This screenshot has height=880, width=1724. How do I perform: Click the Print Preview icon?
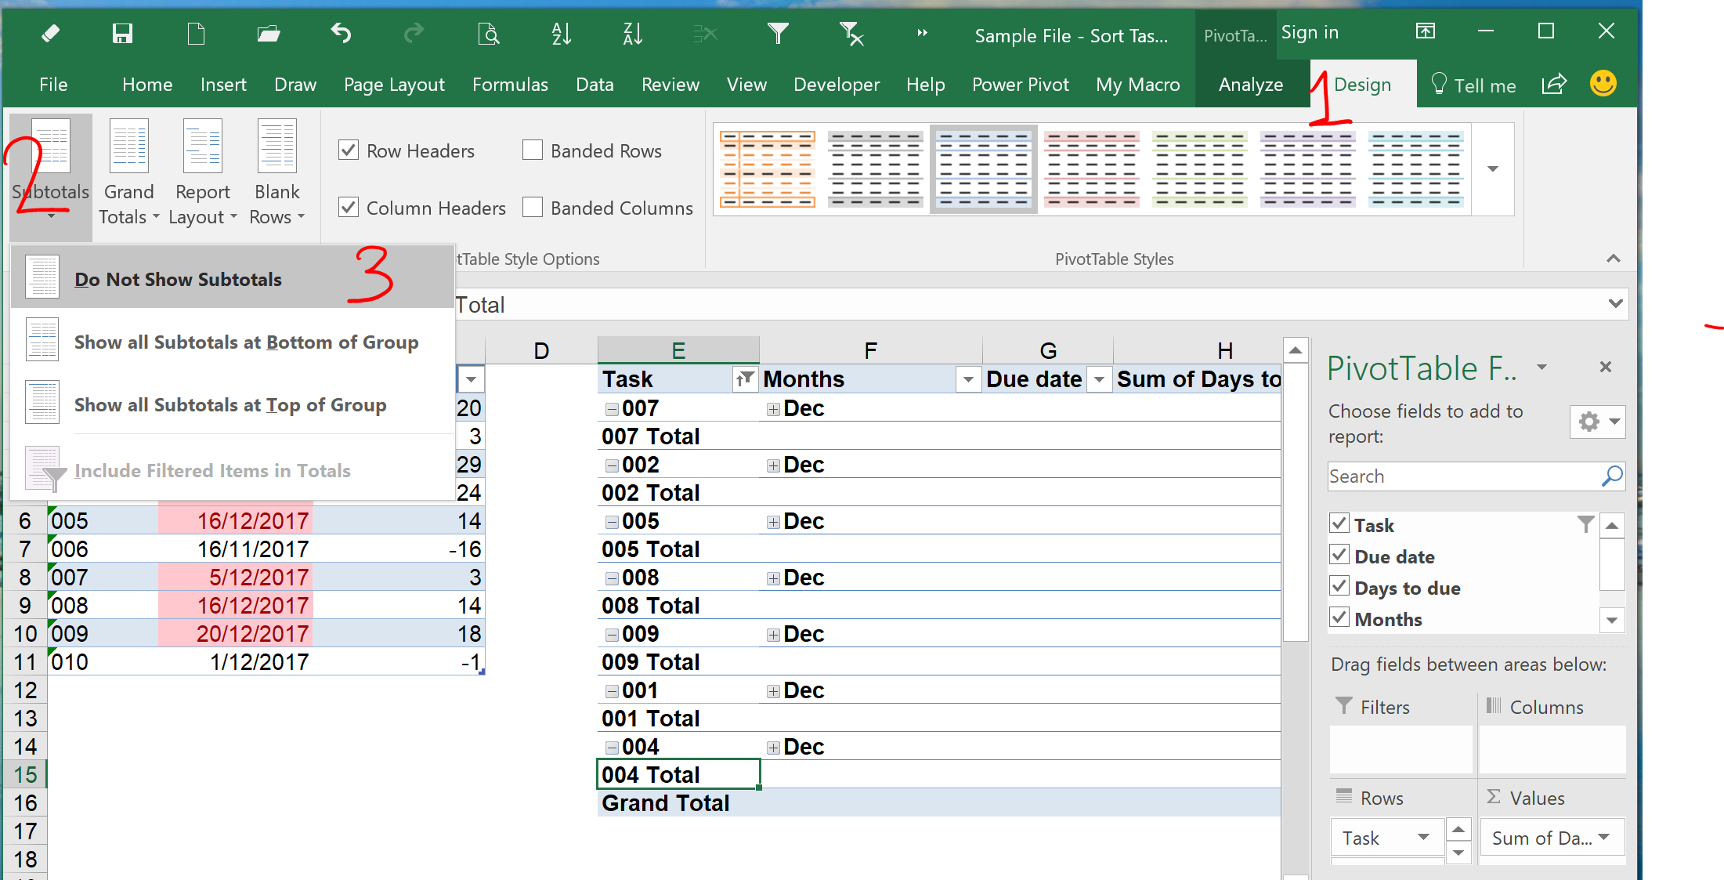coord(488,33)
